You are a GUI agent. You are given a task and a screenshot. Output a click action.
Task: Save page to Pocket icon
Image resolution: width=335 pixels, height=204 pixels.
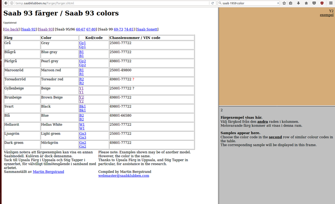coord(314,3)
